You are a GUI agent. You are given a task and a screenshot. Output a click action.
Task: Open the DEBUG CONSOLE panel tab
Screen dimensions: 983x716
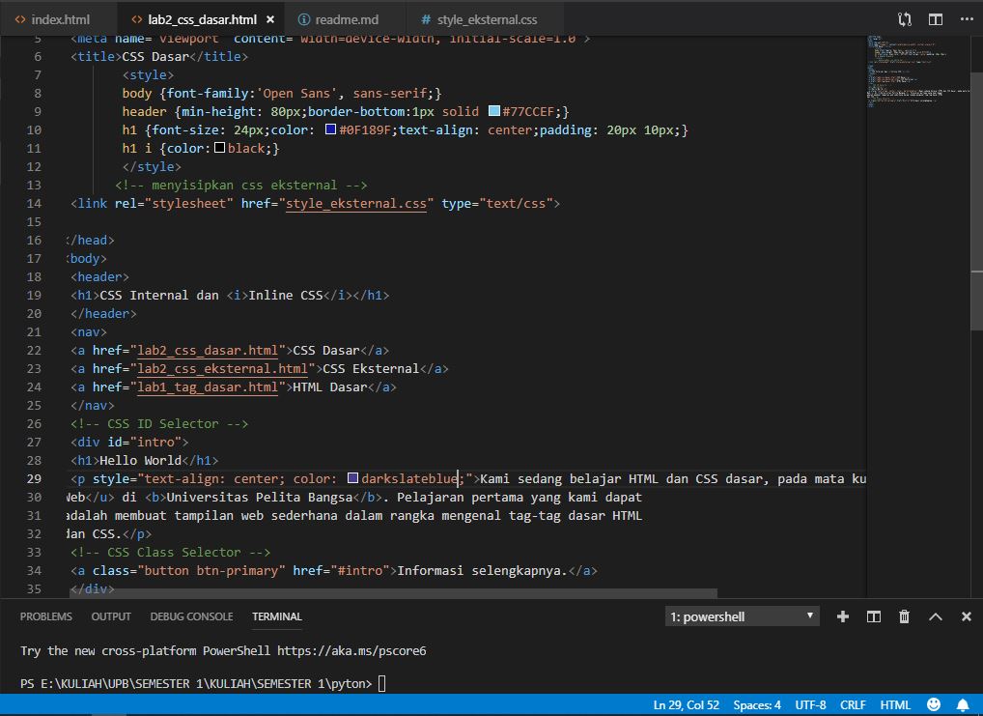(192, 616)
